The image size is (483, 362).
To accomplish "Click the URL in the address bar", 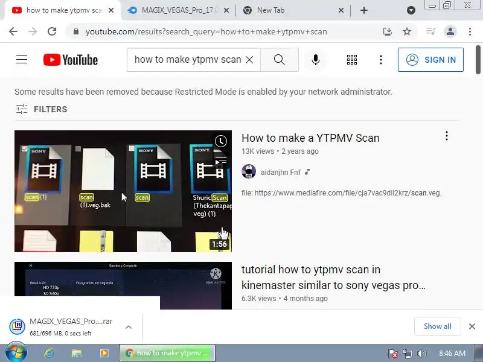I will point(206,32).
